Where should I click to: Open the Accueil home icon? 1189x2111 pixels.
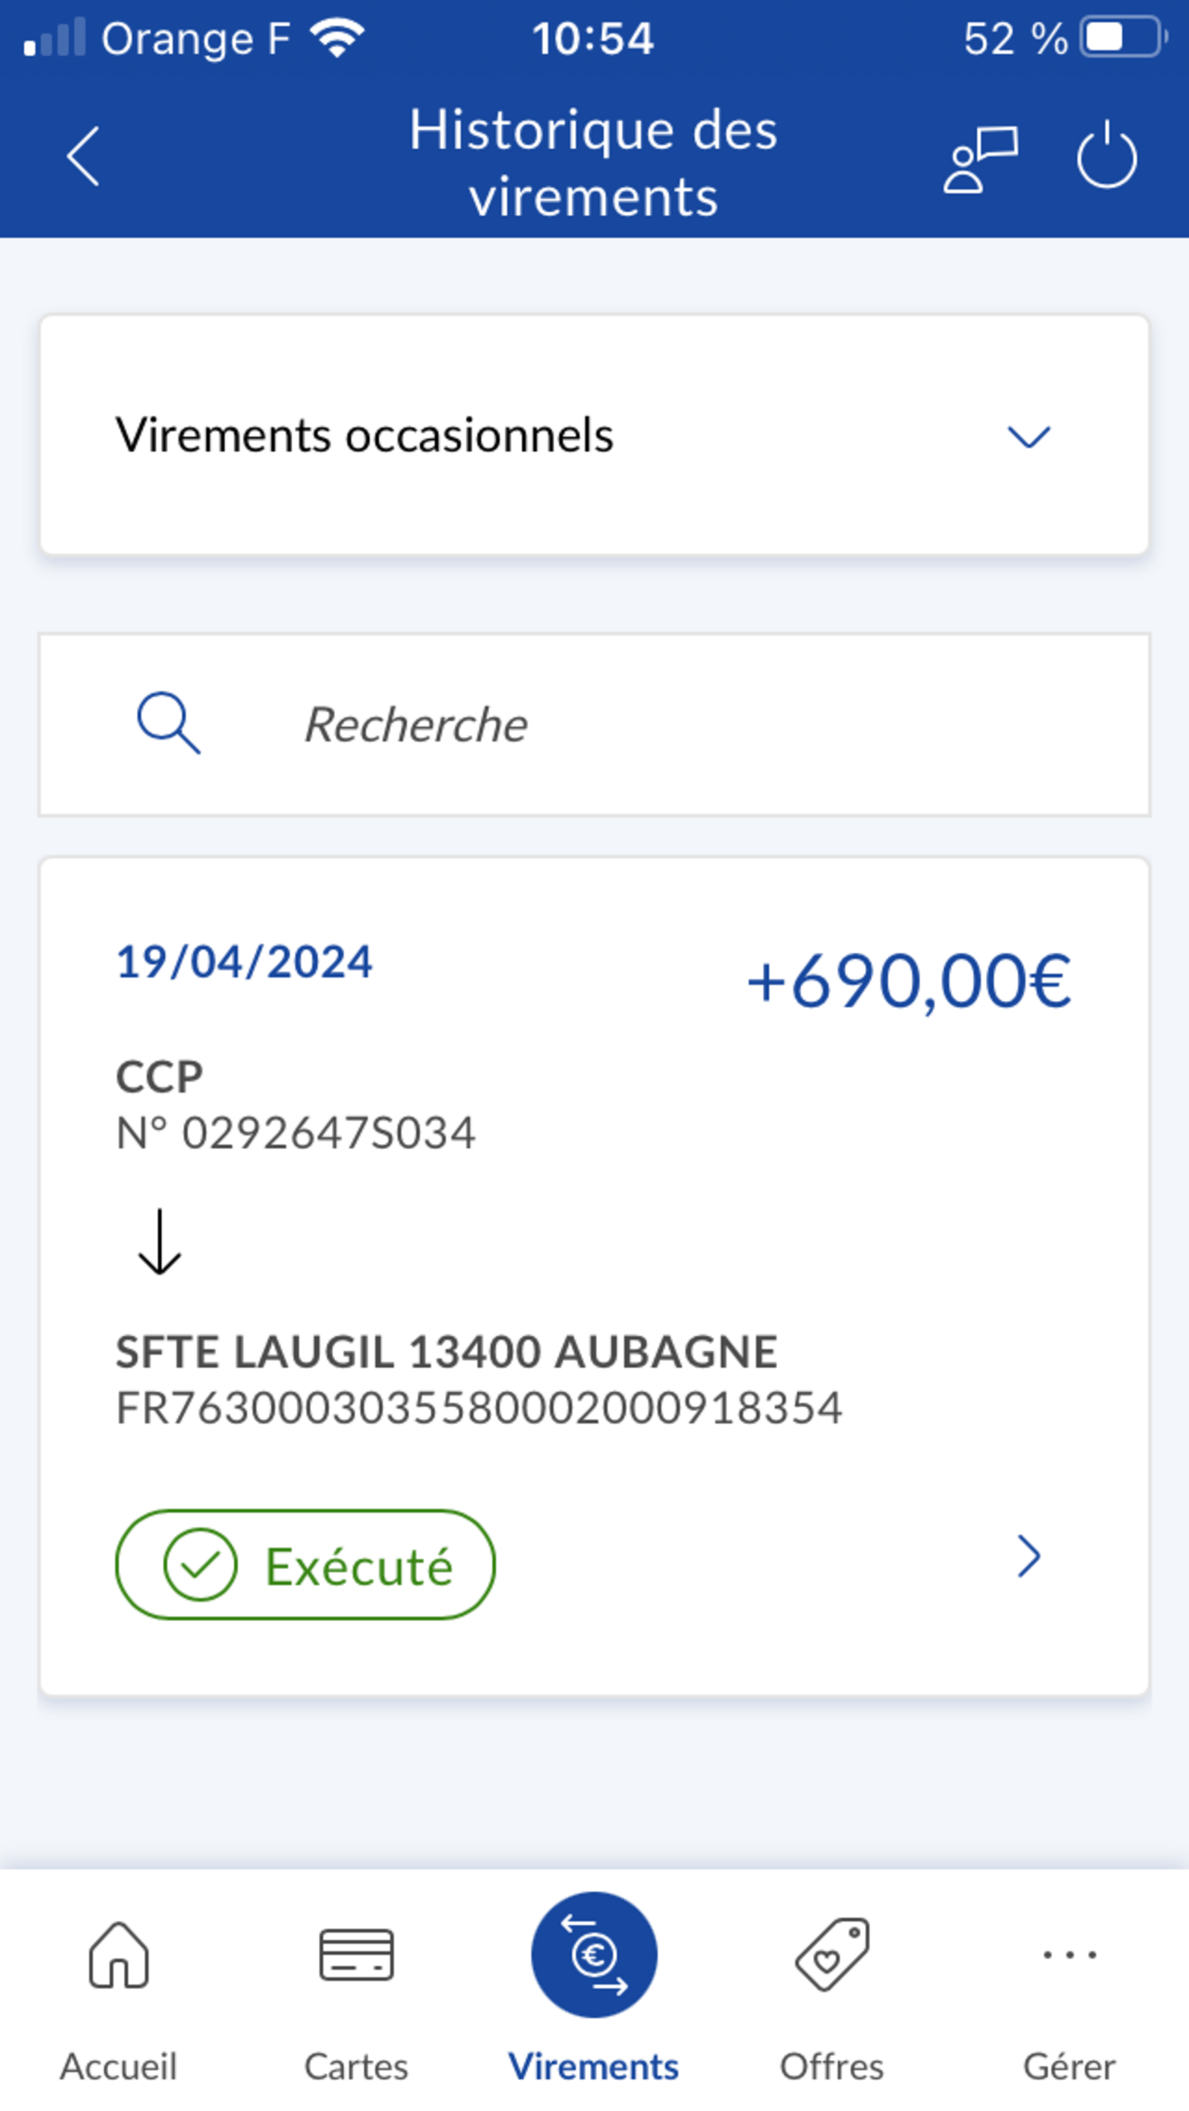[x=119, y=1955]
